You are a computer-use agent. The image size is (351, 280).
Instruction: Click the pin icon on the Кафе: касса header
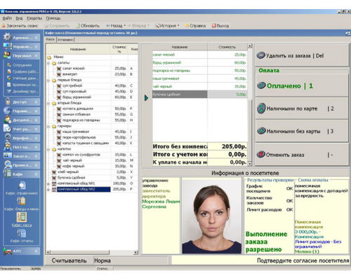[348, 34]
